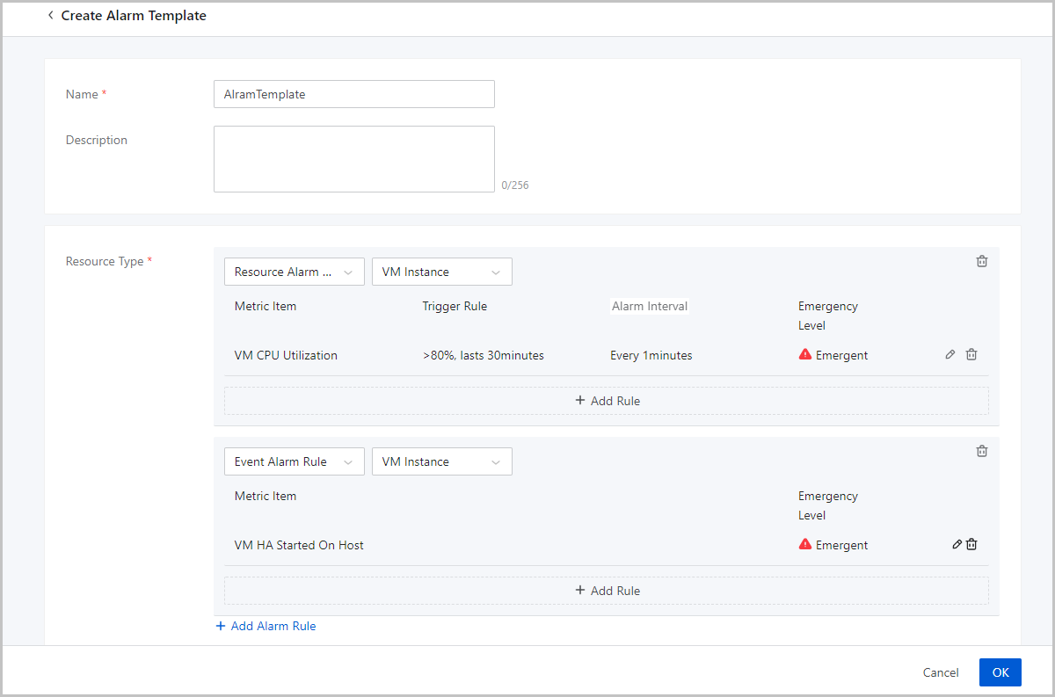The width and height of the screenshot is (1055, 697).
Task: Delete the VM CPU Utilization rule
Action: [x=971, y=354]
